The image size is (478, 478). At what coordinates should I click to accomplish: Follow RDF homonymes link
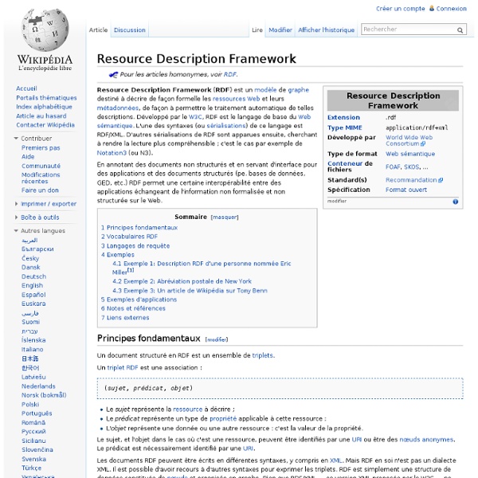(230, 74)
